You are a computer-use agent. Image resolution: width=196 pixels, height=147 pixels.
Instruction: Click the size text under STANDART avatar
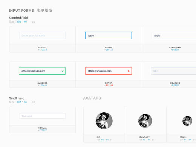146,139
